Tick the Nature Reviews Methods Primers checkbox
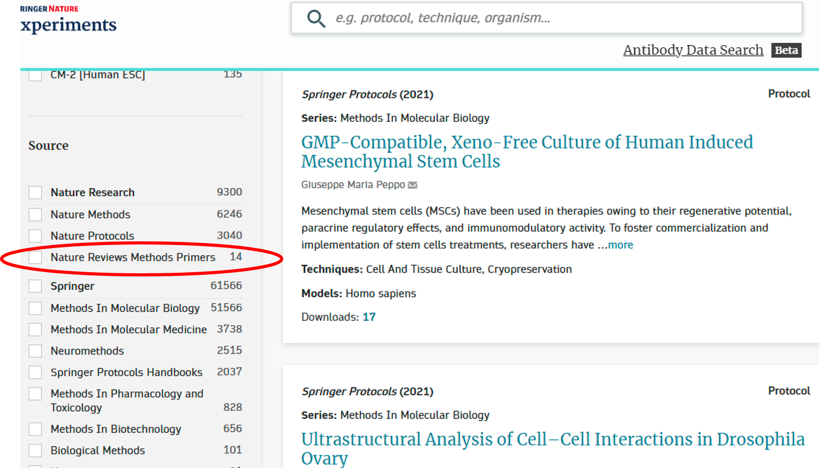This screenshot has height=468, width=819. click(36, 258)
